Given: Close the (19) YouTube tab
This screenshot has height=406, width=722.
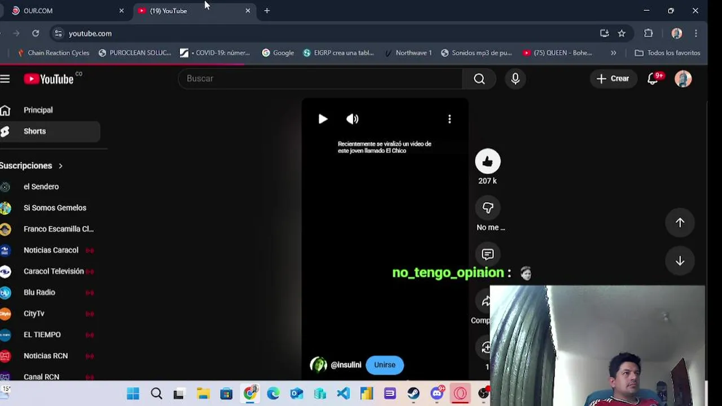Looking at the screenshot, I should (x=248, y=11).
